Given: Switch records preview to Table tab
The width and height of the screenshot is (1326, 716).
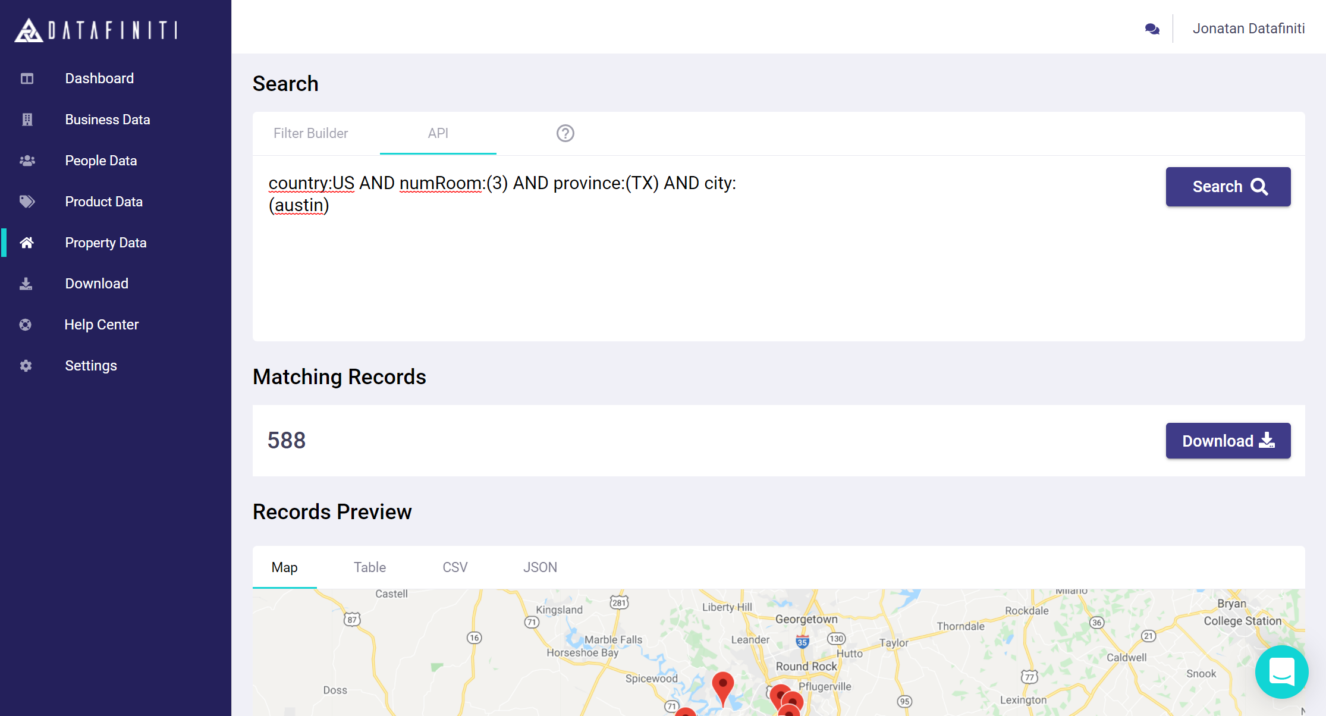Looking at the screenshot, I should pyautogui.click(x=369, y=567).
